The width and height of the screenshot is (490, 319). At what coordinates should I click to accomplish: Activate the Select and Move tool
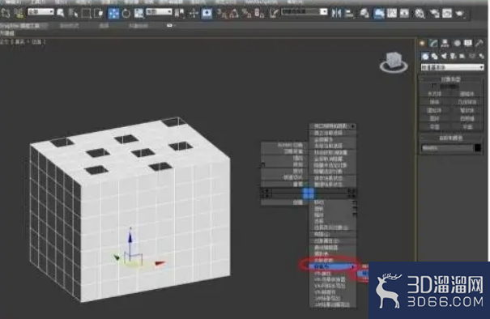113,13
